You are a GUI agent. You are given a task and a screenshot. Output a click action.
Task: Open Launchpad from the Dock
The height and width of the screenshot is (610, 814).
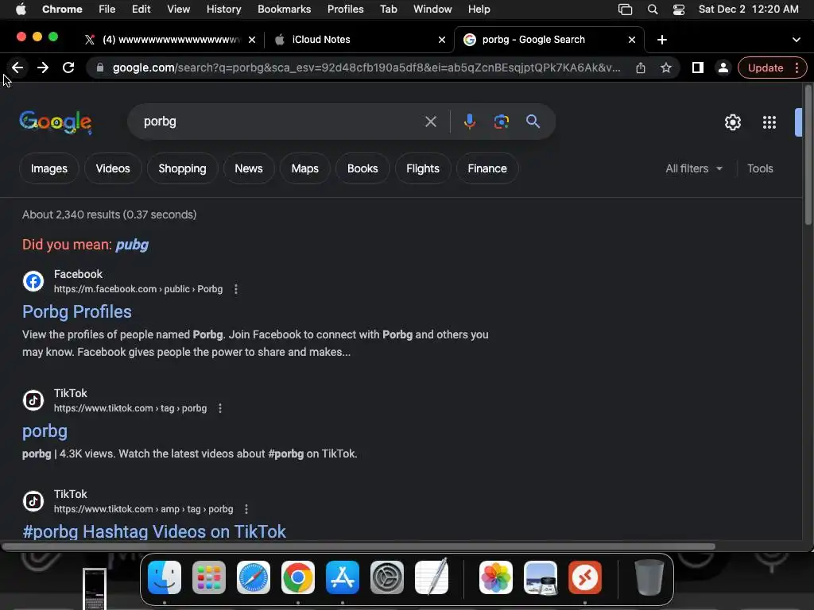pos(209,577)
